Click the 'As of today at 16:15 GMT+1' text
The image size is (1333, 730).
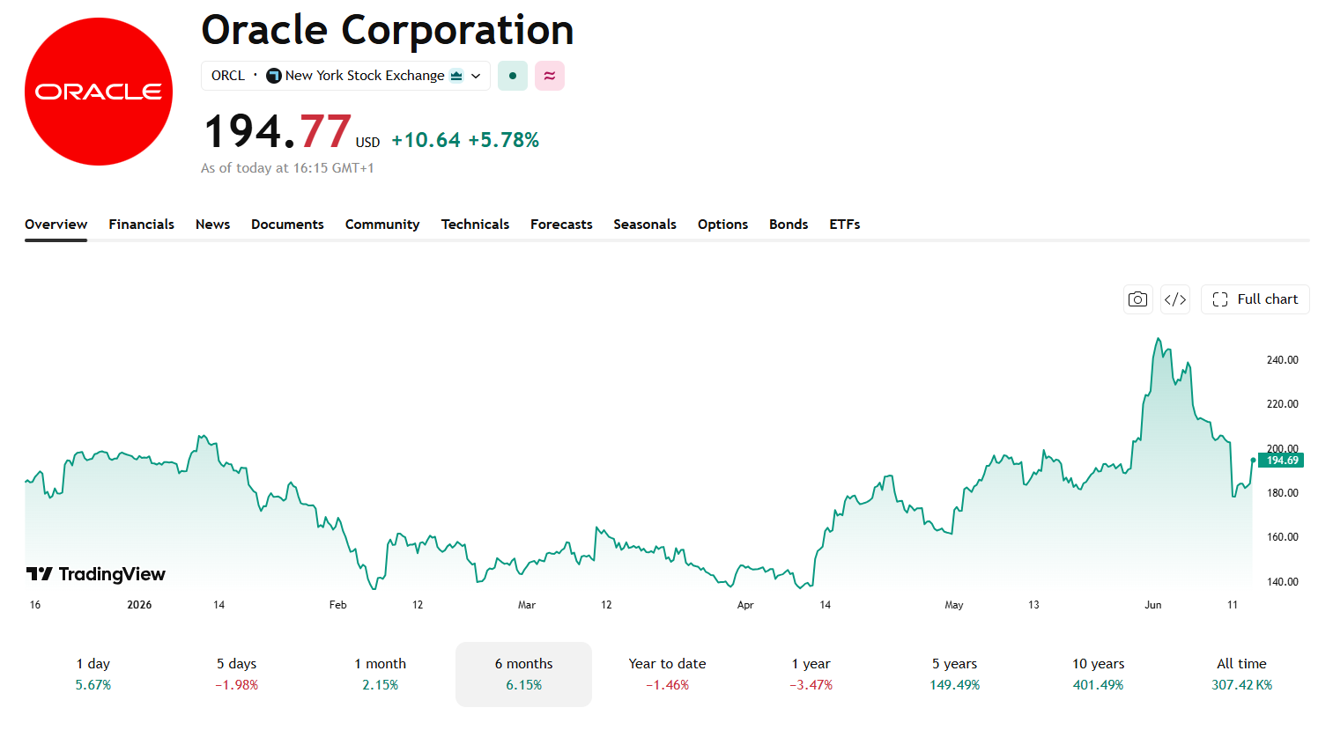point(287,168)
